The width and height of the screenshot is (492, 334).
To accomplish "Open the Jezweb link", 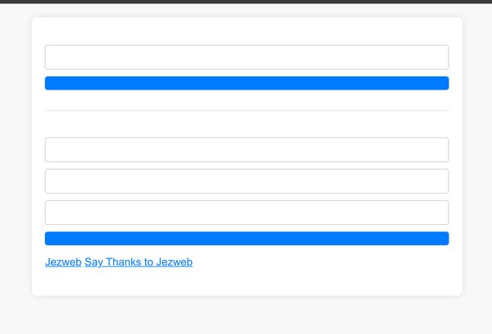I will (x=63, y=262).
